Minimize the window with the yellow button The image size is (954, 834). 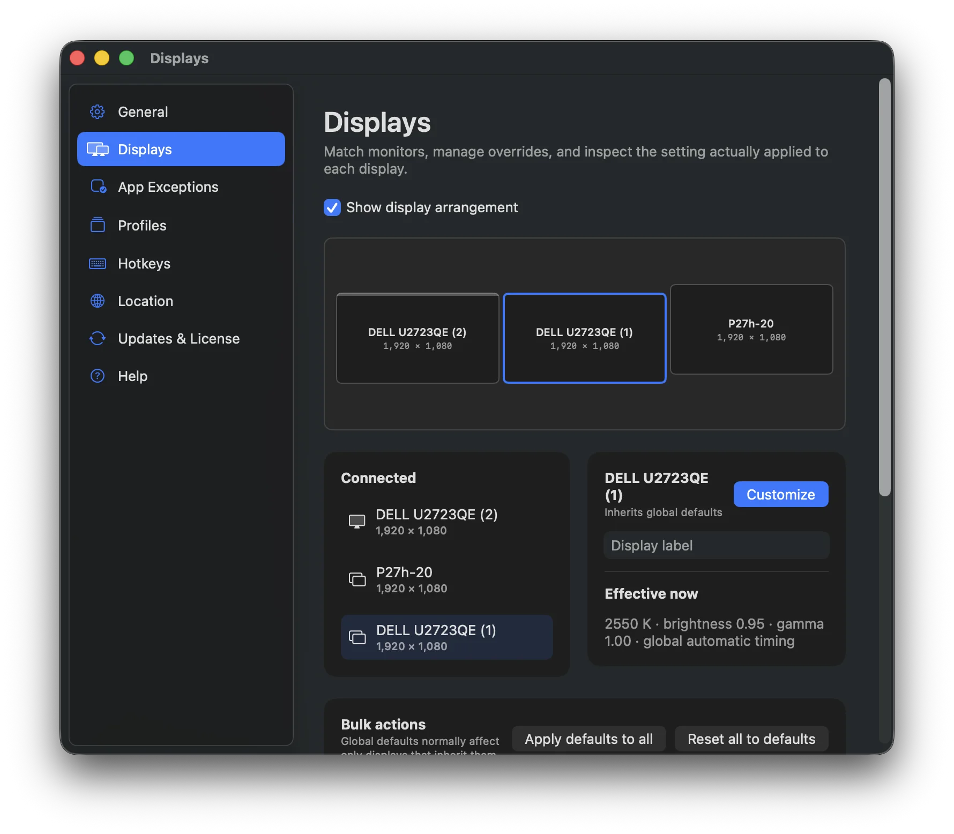pos(102,58)
